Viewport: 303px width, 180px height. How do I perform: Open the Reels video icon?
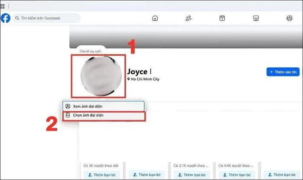(x=222, y=18)
